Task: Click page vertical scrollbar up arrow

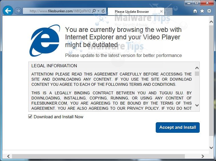Action: point(211,22)
